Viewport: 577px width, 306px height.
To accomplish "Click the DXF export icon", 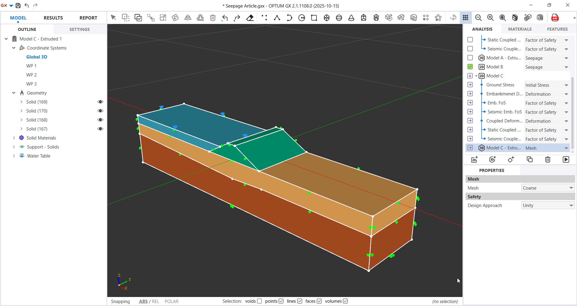I will tap(555, 17).
